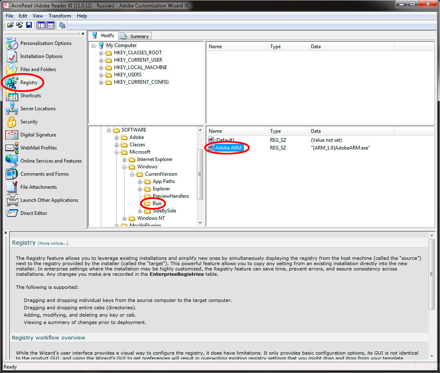This screenshot has height=373, width=440.
Task: Open the Transform menu
Action: (x=60, y=16)
